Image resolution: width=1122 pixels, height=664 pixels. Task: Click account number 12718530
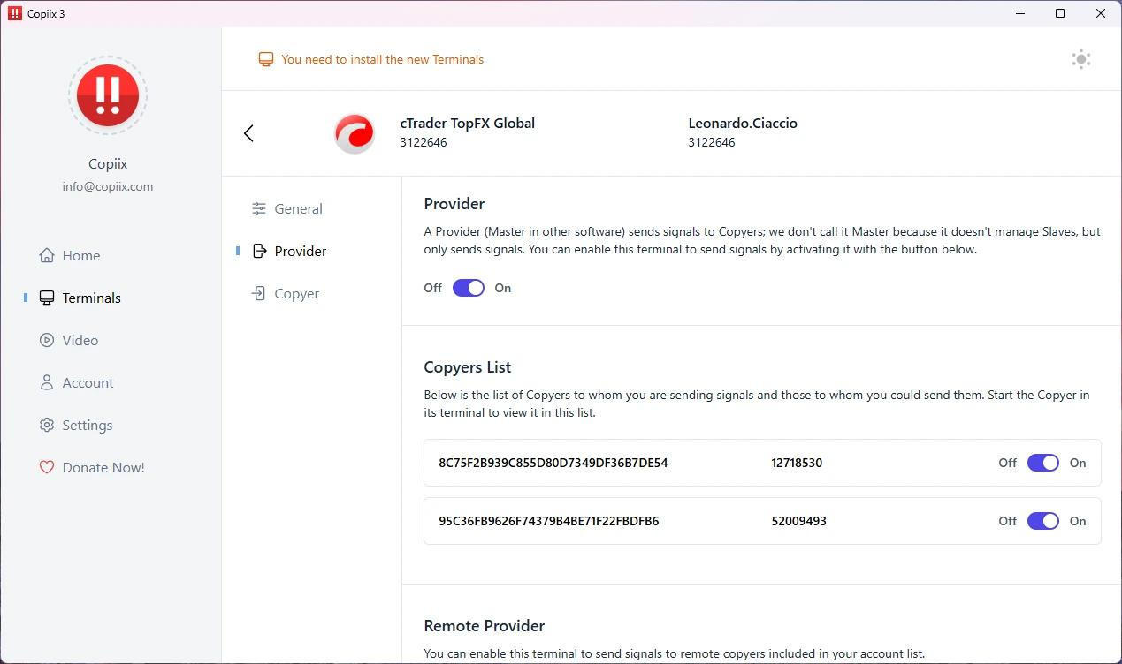[797, 463]
